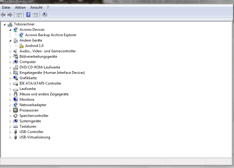
Task: Expand the Monitore node
Action: point(10,100)
